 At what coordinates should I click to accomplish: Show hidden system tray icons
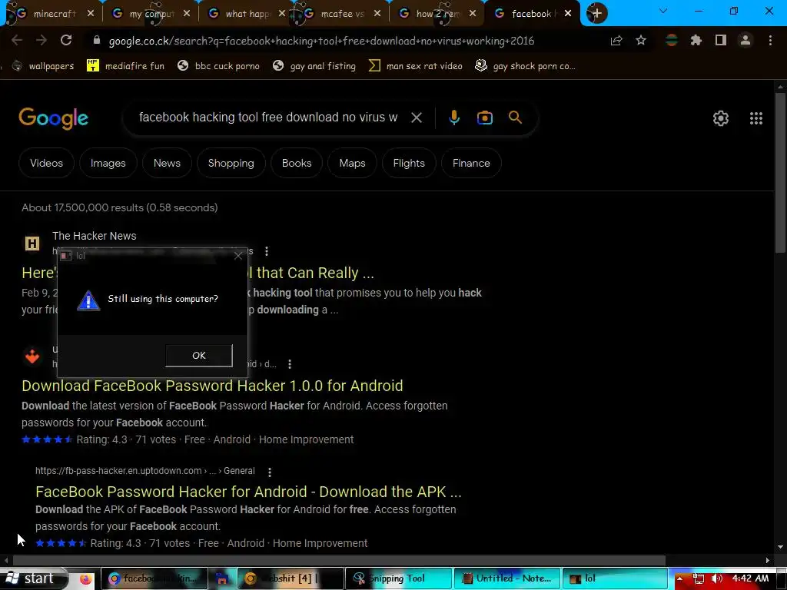click(x=680, y=579)
